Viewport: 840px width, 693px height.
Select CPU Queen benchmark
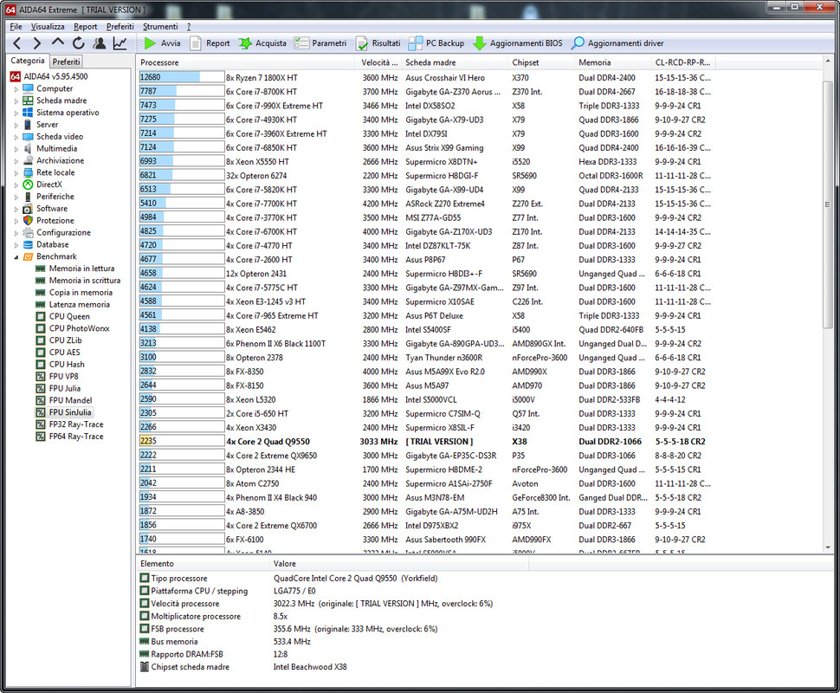click(69, 316)
